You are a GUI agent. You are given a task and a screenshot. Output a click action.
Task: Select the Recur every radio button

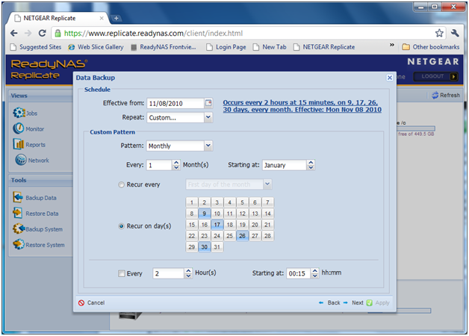(121, 184)
